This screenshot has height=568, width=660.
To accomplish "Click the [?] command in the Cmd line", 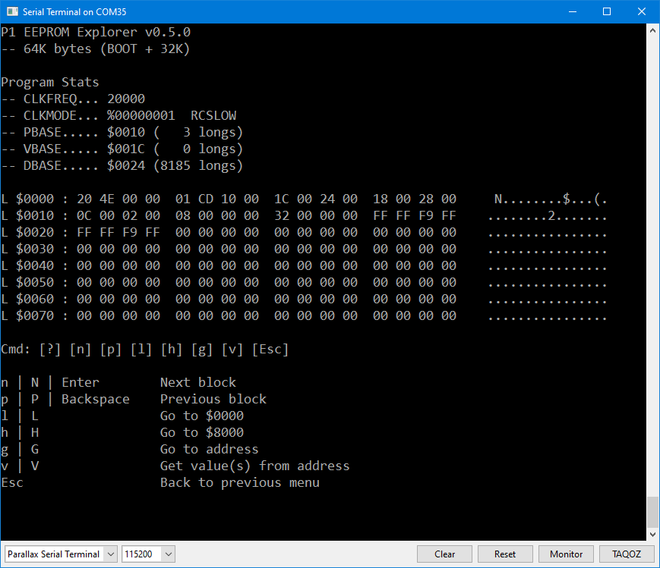I will [x=50, y=350].
